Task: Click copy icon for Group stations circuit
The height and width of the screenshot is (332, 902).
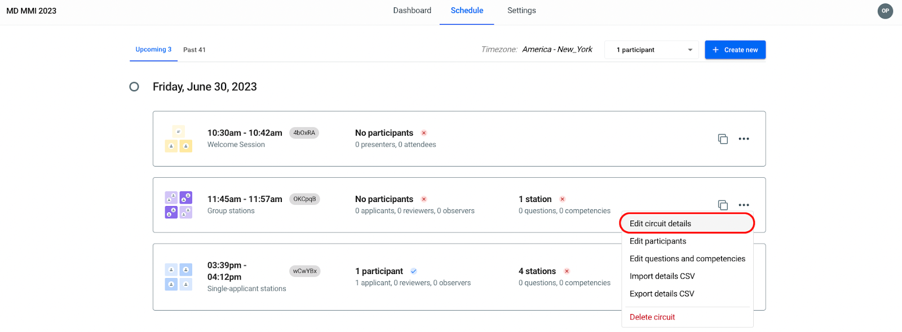Action: click(x=723, y=205)
